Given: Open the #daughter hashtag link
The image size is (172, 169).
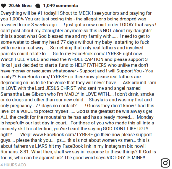Looking at the screenshot, I should point(53,31).
